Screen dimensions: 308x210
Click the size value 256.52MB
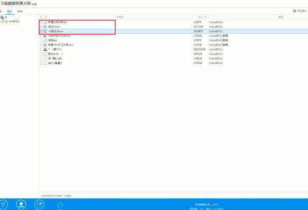click(199, 49)
